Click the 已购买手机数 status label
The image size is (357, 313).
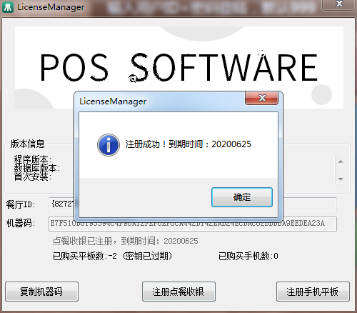248,256
